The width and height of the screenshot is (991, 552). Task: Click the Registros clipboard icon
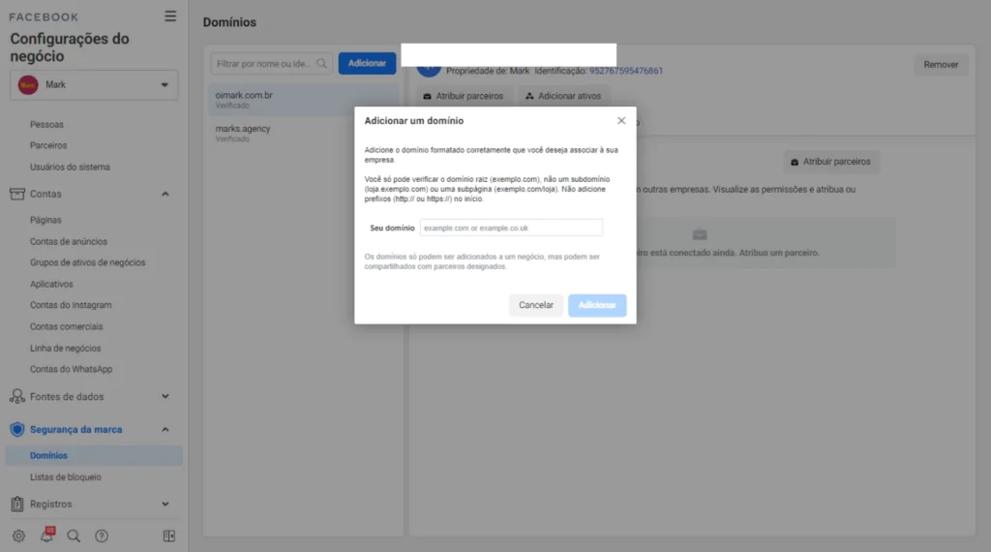(x=17, y=504)
